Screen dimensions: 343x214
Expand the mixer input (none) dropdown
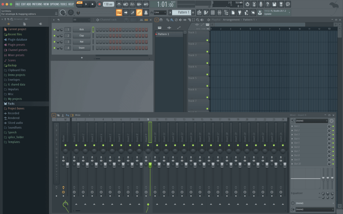point(312,121)
